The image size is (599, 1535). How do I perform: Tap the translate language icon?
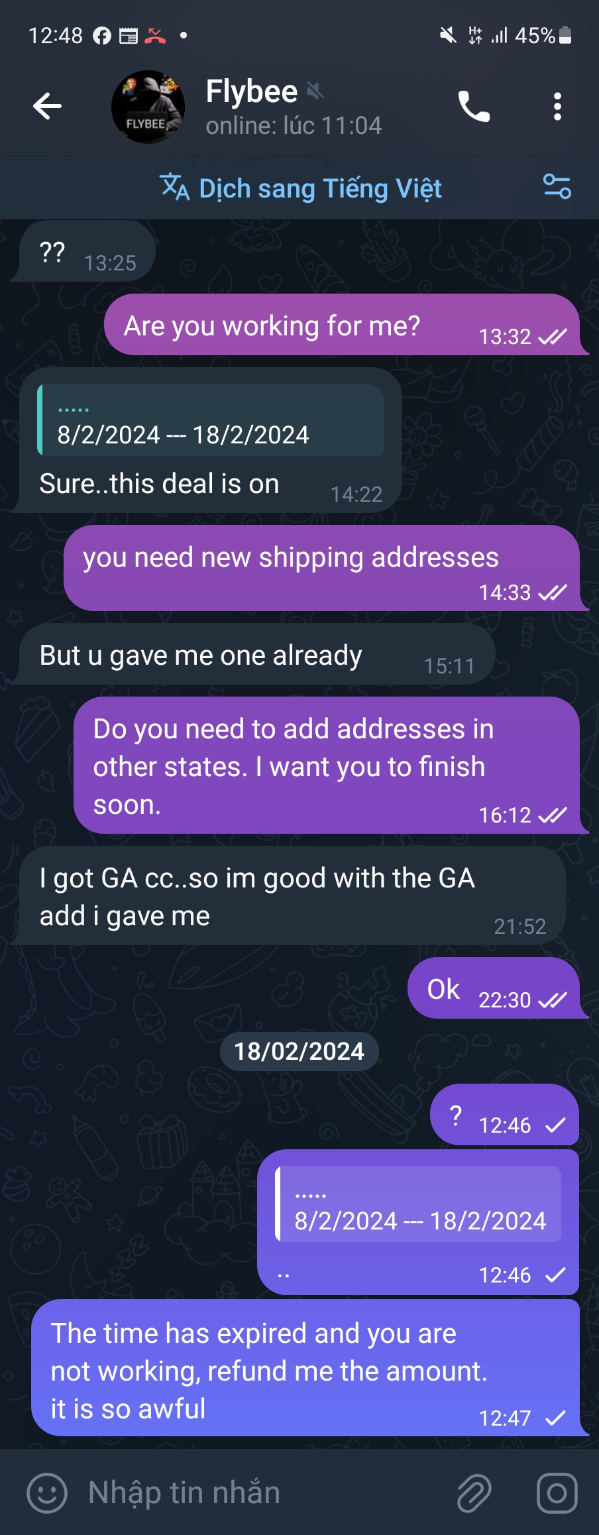tap(174, 187)
